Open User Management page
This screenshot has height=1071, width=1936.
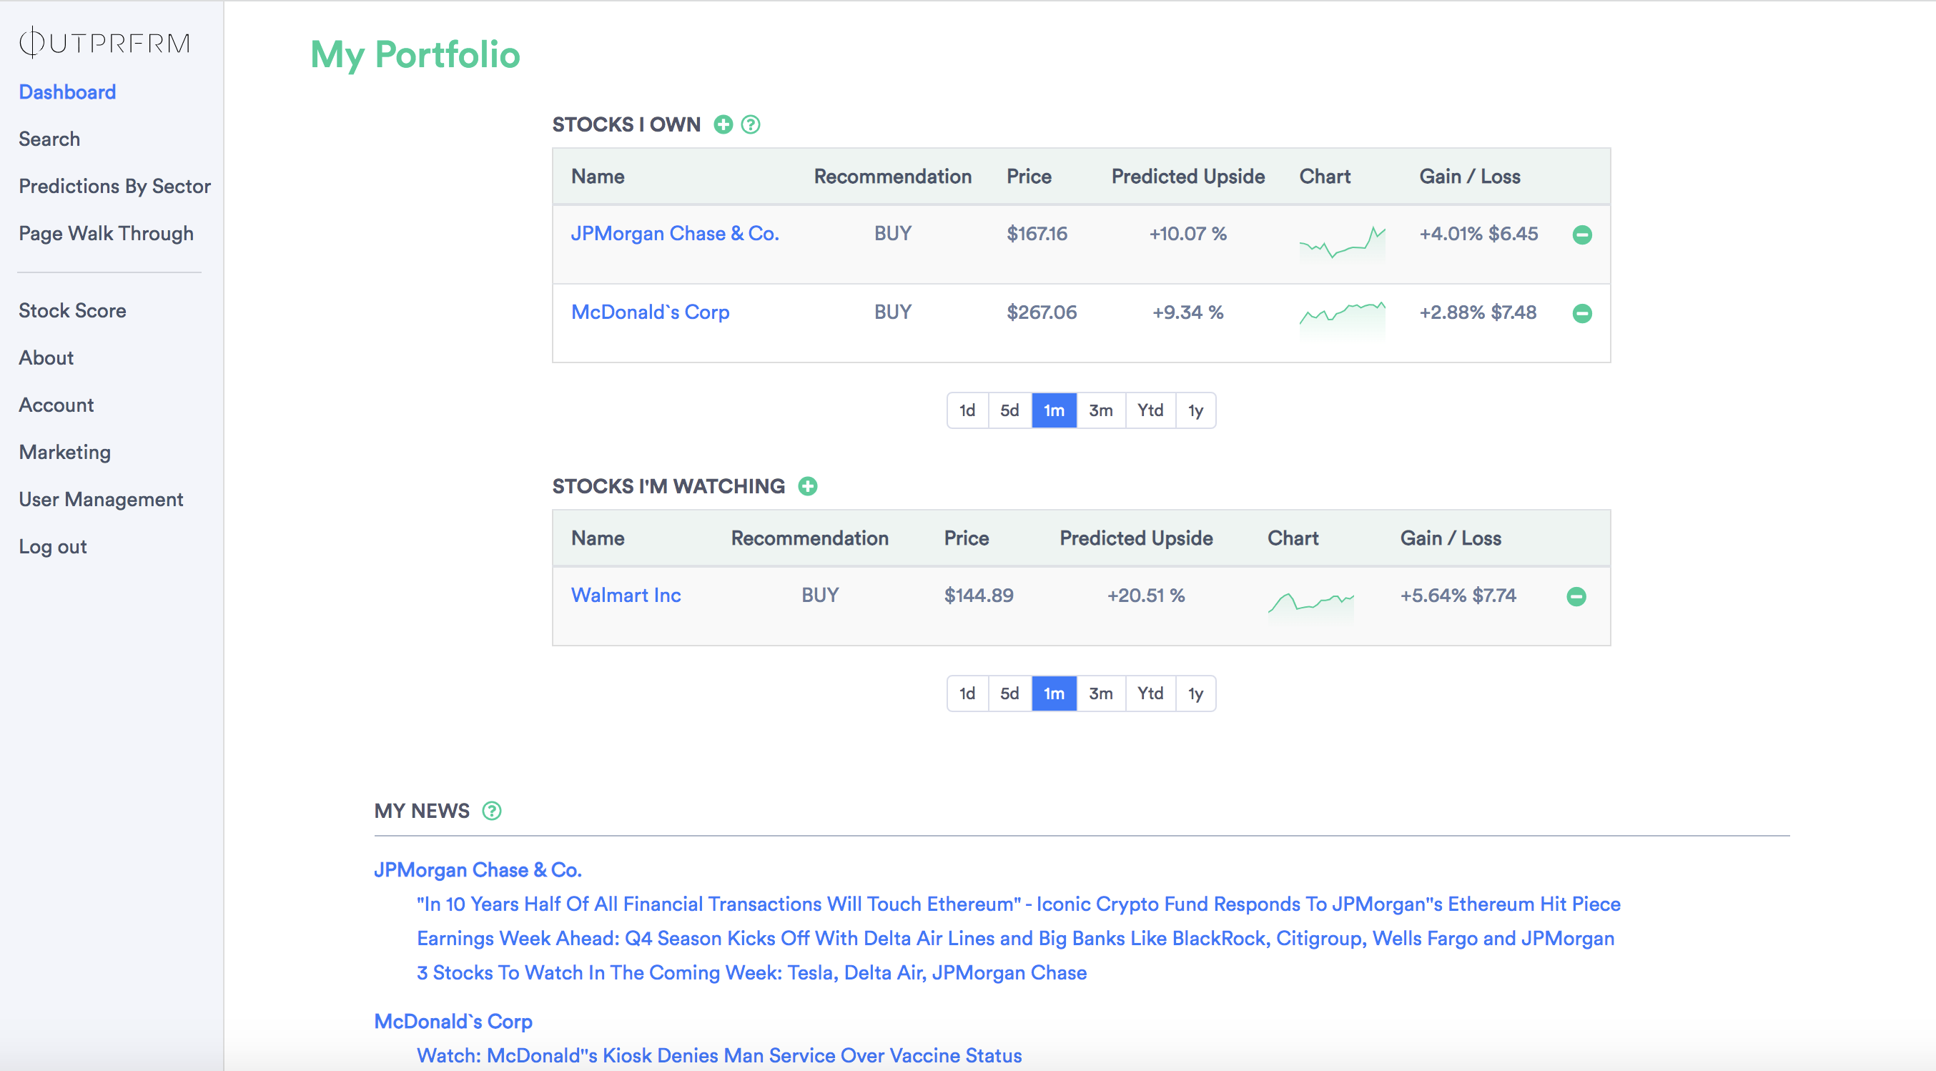tap(101, 500)
